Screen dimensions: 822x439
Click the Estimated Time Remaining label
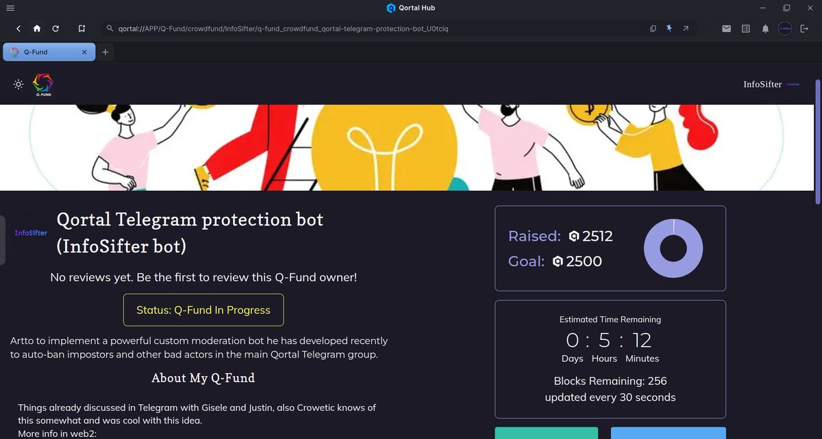click(x=610, y=319)
